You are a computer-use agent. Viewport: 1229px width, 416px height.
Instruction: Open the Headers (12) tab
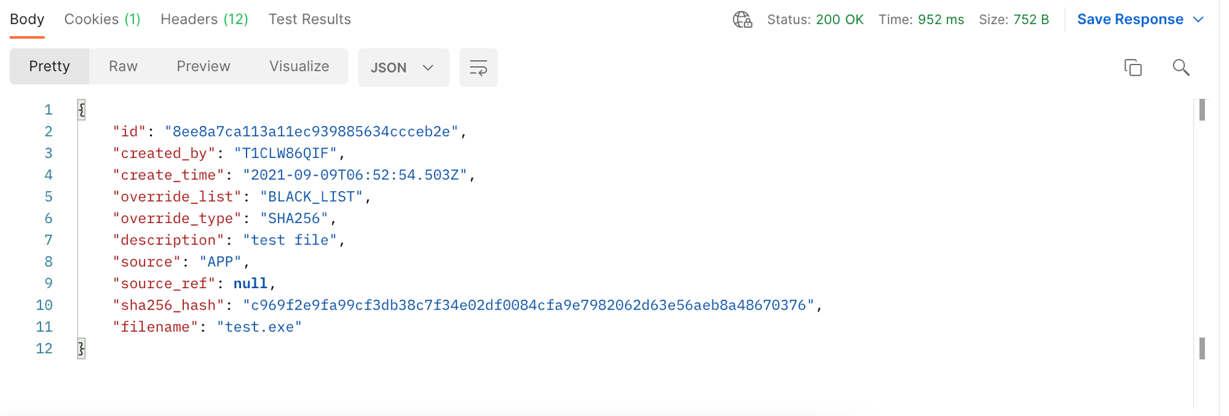click(x=204, y=20)
